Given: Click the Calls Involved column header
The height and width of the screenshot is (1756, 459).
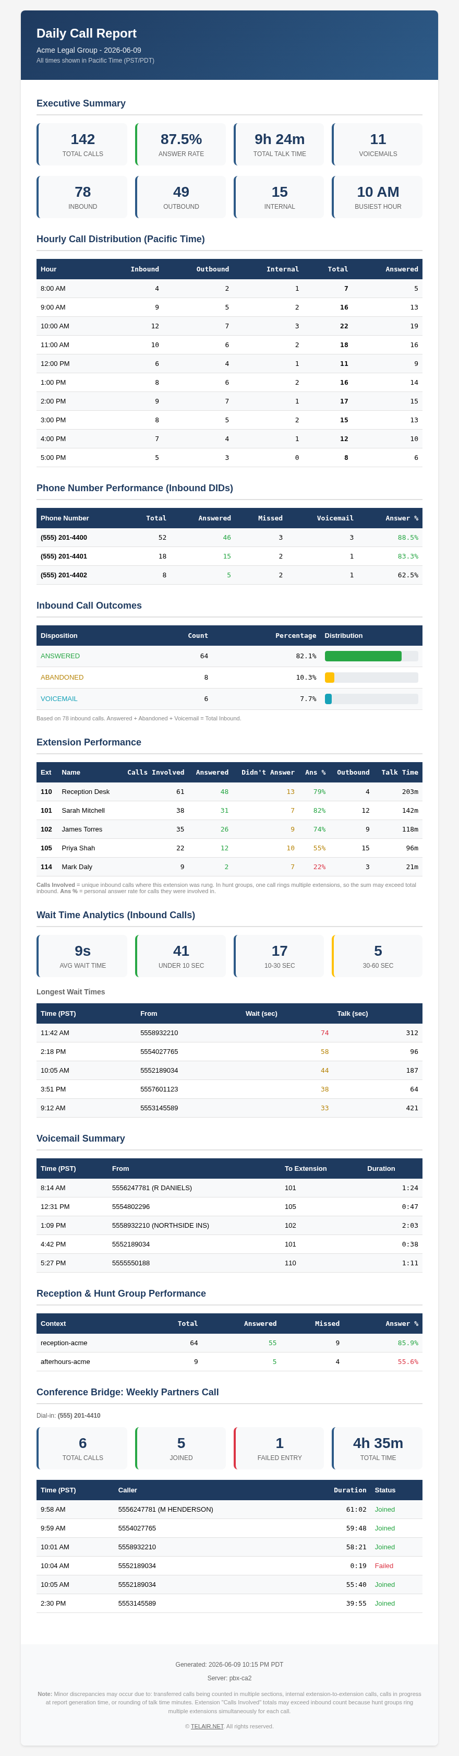Looking at the screenshot, I should (x=156, y=773).
